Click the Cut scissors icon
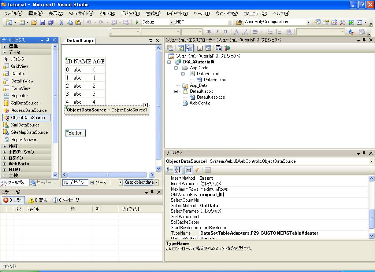This screenshot has width=375, height=272. pyautogui.click(x=61, y=22)
